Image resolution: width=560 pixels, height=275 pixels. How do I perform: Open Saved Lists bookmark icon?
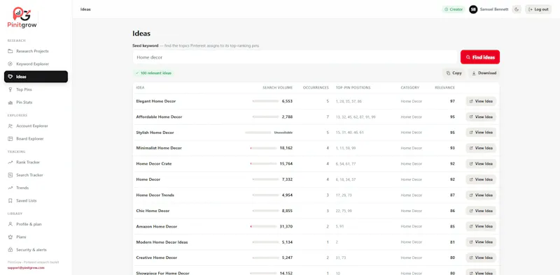(10, 200)
